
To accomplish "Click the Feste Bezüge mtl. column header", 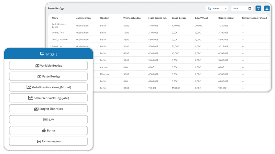I will coord(158,18).
